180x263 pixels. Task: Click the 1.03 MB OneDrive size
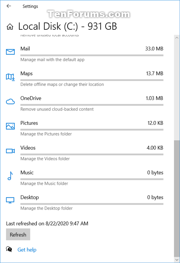[x=154, y=98]
